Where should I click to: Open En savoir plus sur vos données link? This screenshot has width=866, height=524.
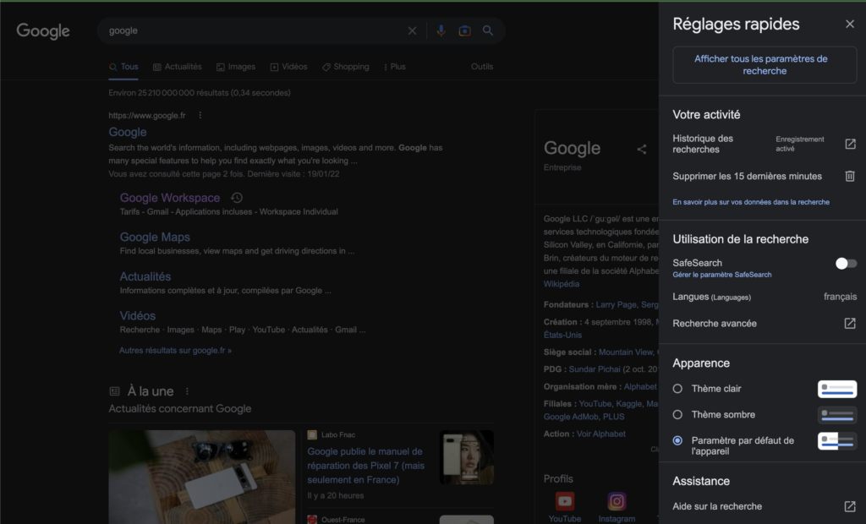[x=751, y=202]
